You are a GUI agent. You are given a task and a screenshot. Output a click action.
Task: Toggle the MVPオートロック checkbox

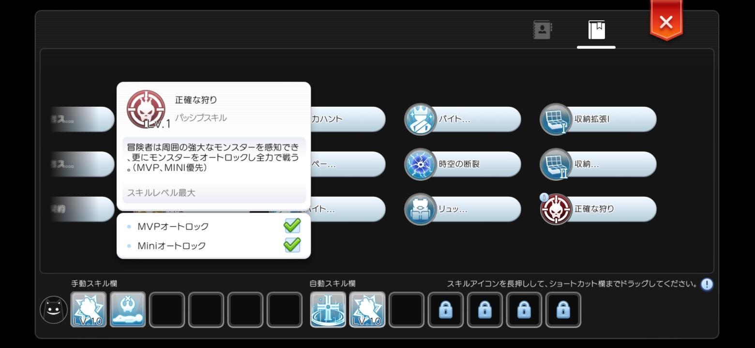coord(292,226)
